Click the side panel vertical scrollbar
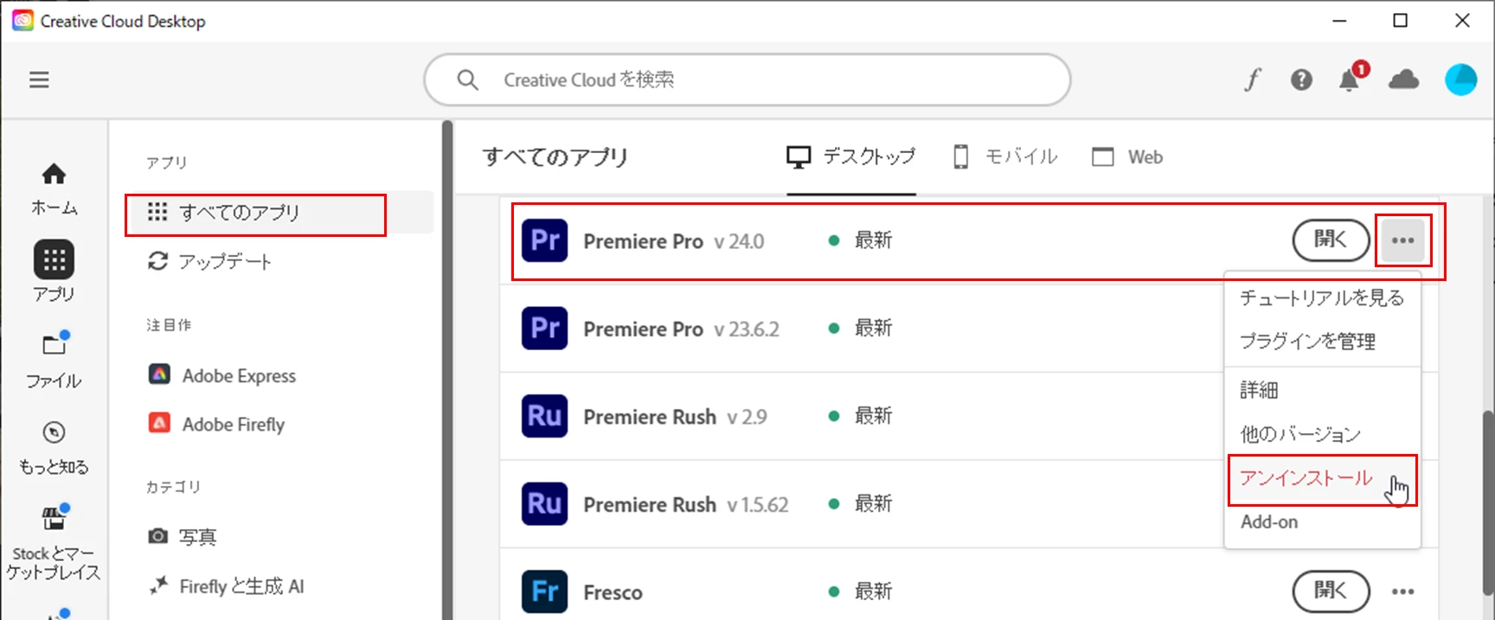This screenshot has height=620, width=1495. point(447,369)
